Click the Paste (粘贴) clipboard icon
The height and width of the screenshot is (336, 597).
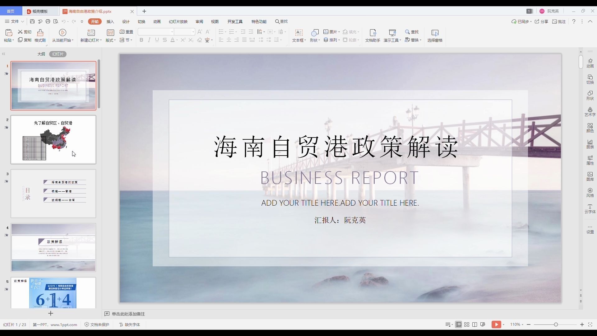click(9, 32)
